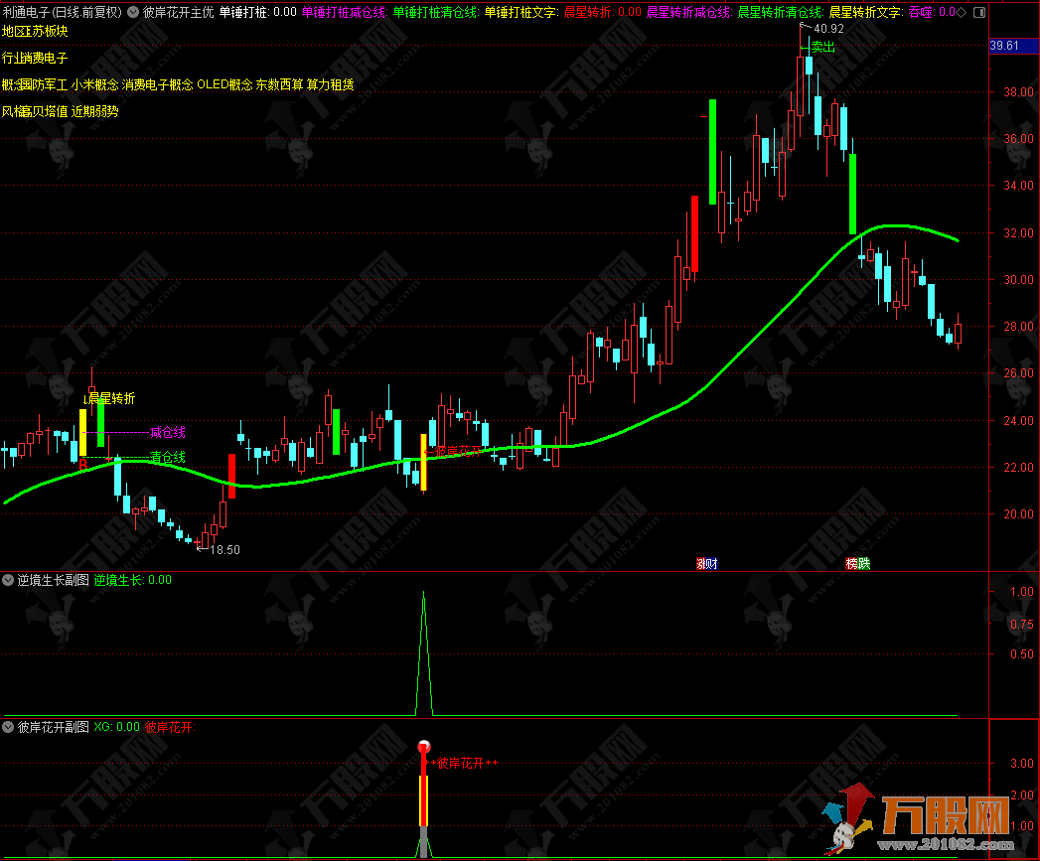Click the 逆境生长副图 sub-chart title

(53, 580)
